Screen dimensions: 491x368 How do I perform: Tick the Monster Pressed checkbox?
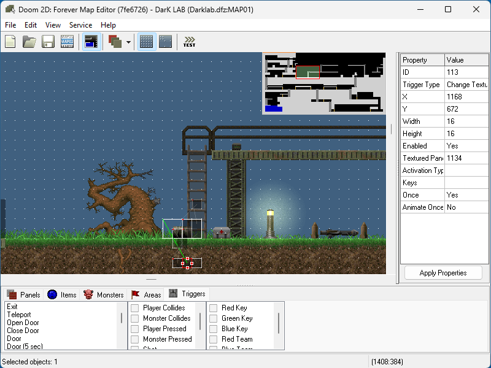135,339
